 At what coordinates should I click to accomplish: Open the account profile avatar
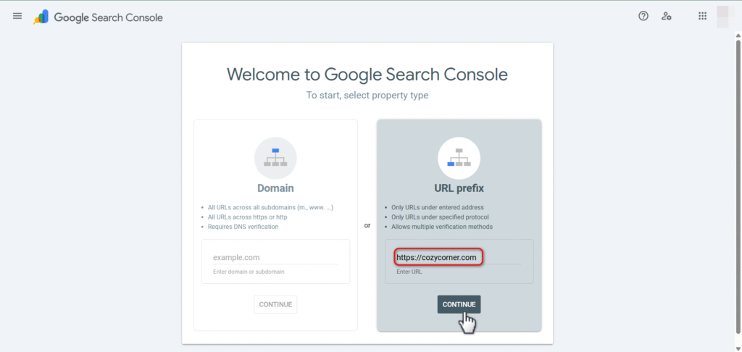coord(723,16)
